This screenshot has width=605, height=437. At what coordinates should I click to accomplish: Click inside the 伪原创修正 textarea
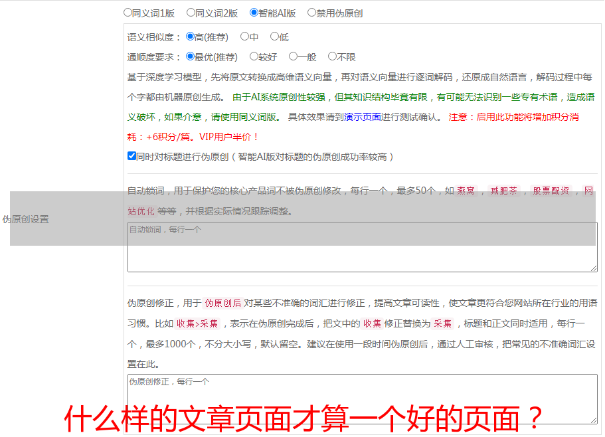363,399
